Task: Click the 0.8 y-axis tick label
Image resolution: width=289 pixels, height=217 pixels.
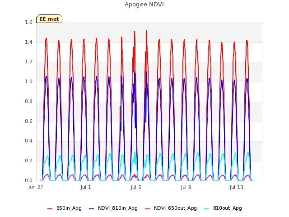Action: [28, 101]
